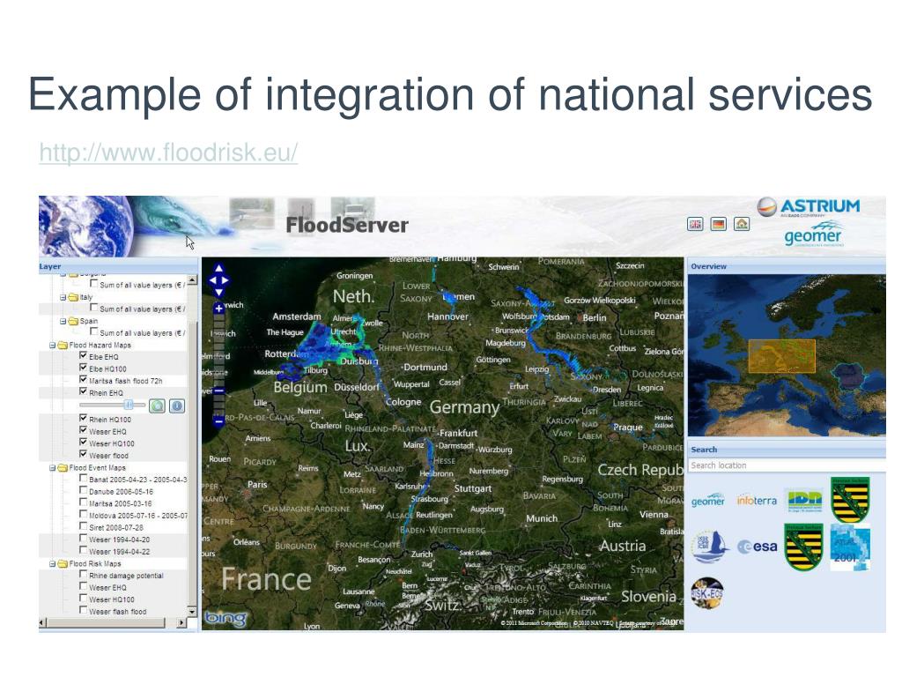The width and height of the screenshot is (902, 677).
Task: Click the green zoom-to-layer icon under Rhein EHQ
Action: point(157,405)
